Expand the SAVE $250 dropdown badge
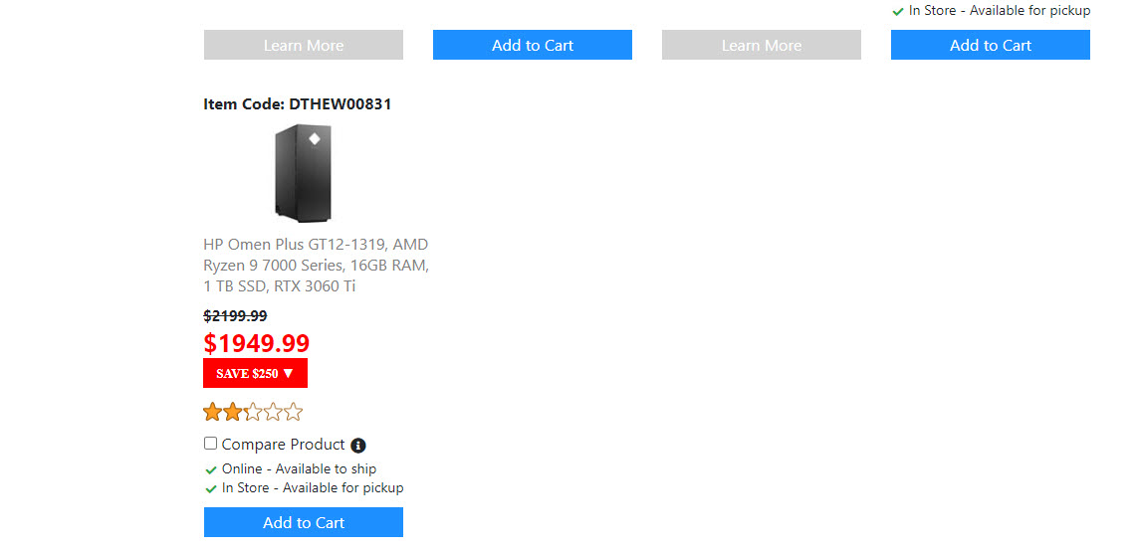Image resolution: width=1136 pixels, height=553 pixels. [x=255, y=373]
